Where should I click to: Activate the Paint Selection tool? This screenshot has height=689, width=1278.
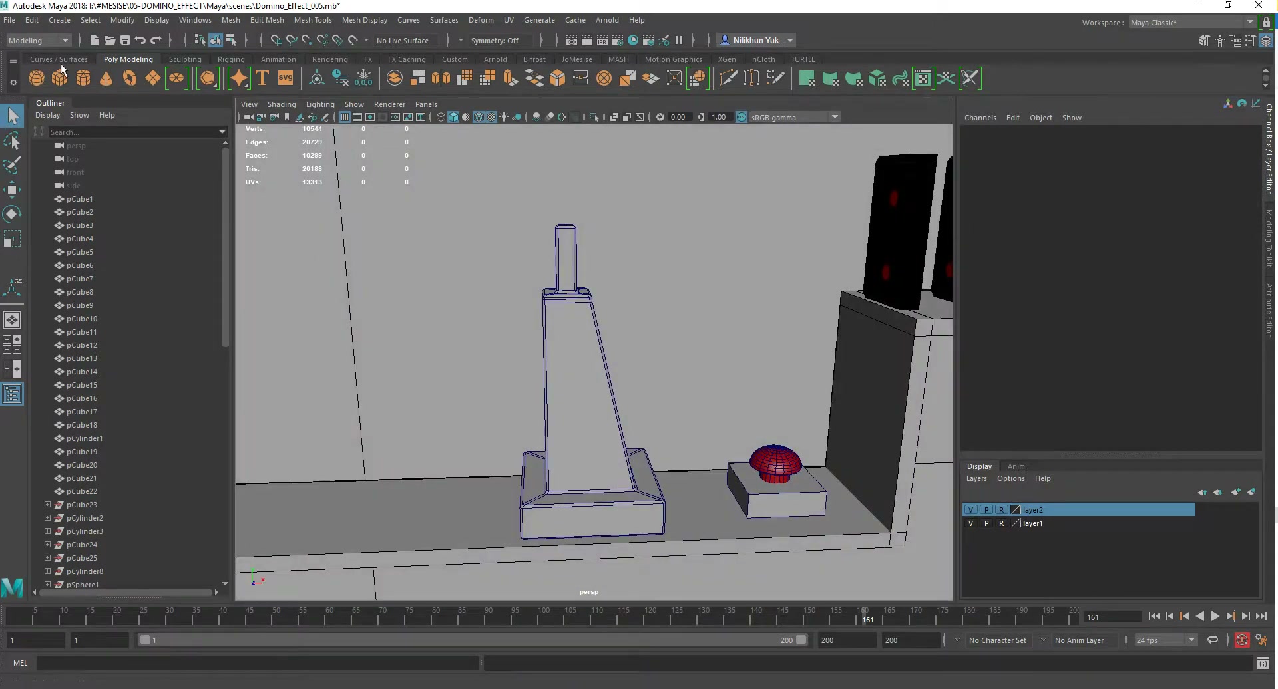click(12, 164)
